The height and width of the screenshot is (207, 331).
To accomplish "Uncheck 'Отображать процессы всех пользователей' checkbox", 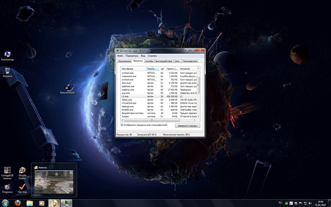I will pyautogui.click(x=122, y=125).
